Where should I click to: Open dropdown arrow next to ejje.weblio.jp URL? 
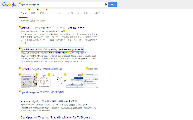(x=86, y=105)
